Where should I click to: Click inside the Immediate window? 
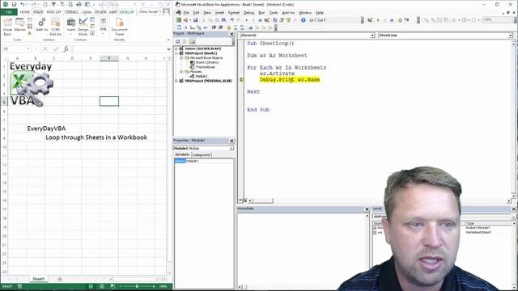coord(301,248)
